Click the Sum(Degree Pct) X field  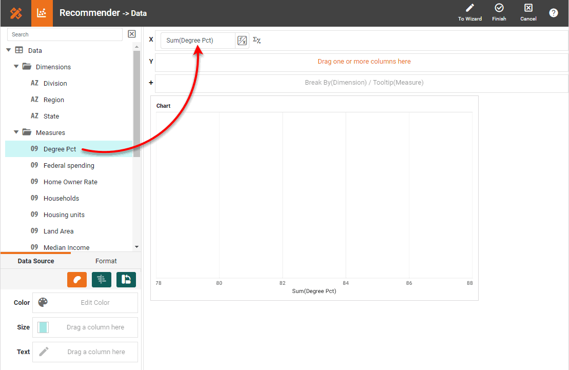tap(198, 41)
